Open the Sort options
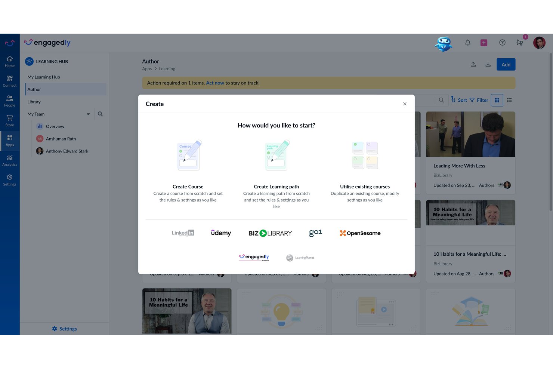This screenshot has width=553, height=369. click(x=459, y=100)
